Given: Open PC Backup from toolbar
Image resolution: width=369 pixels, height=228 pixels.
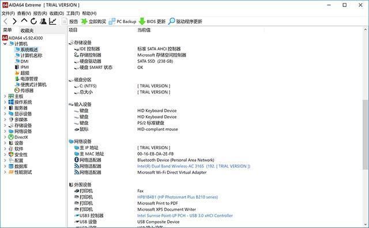Looking at the screenshot, I should [x=122, y=22].
